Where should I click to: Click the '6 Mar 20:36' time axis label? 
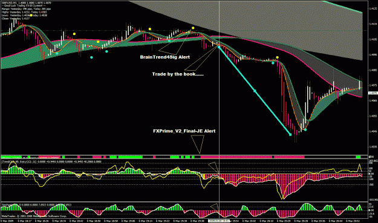coord(318,221)
